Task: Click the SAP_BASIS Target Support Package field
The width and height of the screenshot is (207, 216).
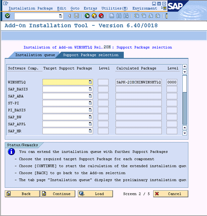Action: coord(68,89)
